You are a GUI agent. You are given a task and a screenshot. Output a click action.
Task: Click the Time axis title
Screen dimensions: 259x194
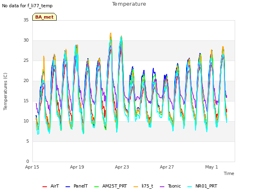(x=229, y=173)
